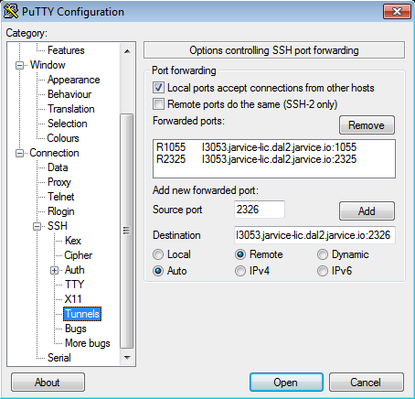Open the Auth category

(75, 270)
